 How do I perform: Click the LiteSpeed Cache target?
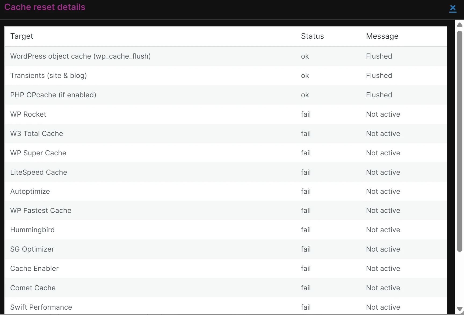39,172
